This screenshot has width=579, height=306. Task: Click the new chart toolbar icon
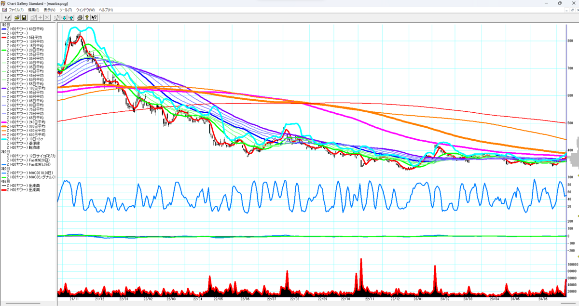coord(8,17)
